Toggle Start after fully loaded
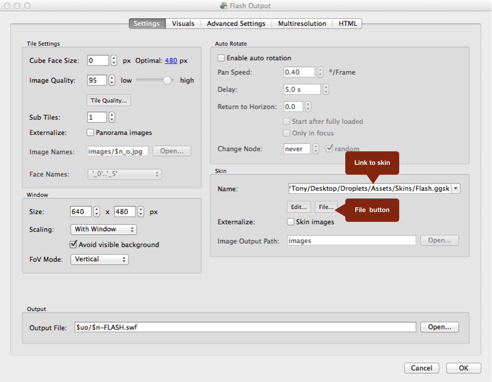 pos(287,121)
